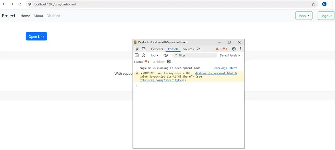Open DevTools settings gear
335x150 pixels.
click(234, 49)
